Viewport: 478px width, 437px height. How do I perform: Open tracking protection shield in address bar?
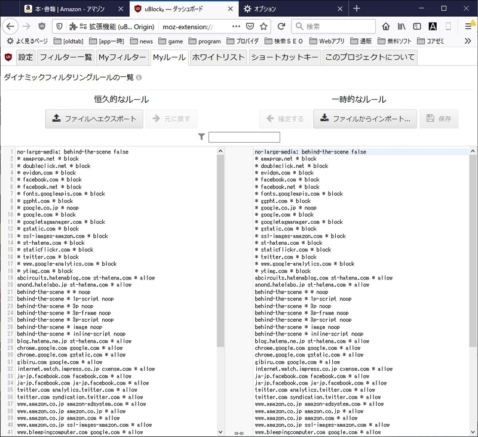(59, 26)
